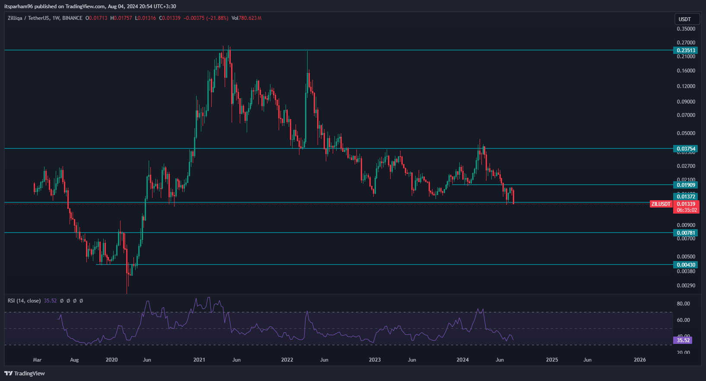This screenshot has height=381, width=706.
Task: Click the 2021 label on the time axis
Action: tap(199, 360)
